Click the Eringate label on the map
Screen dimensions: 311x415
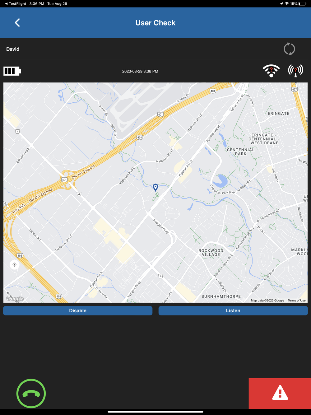pos(279,114)
